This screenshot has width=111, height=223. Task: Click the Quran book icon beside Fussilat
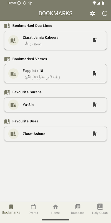(13, 74)
